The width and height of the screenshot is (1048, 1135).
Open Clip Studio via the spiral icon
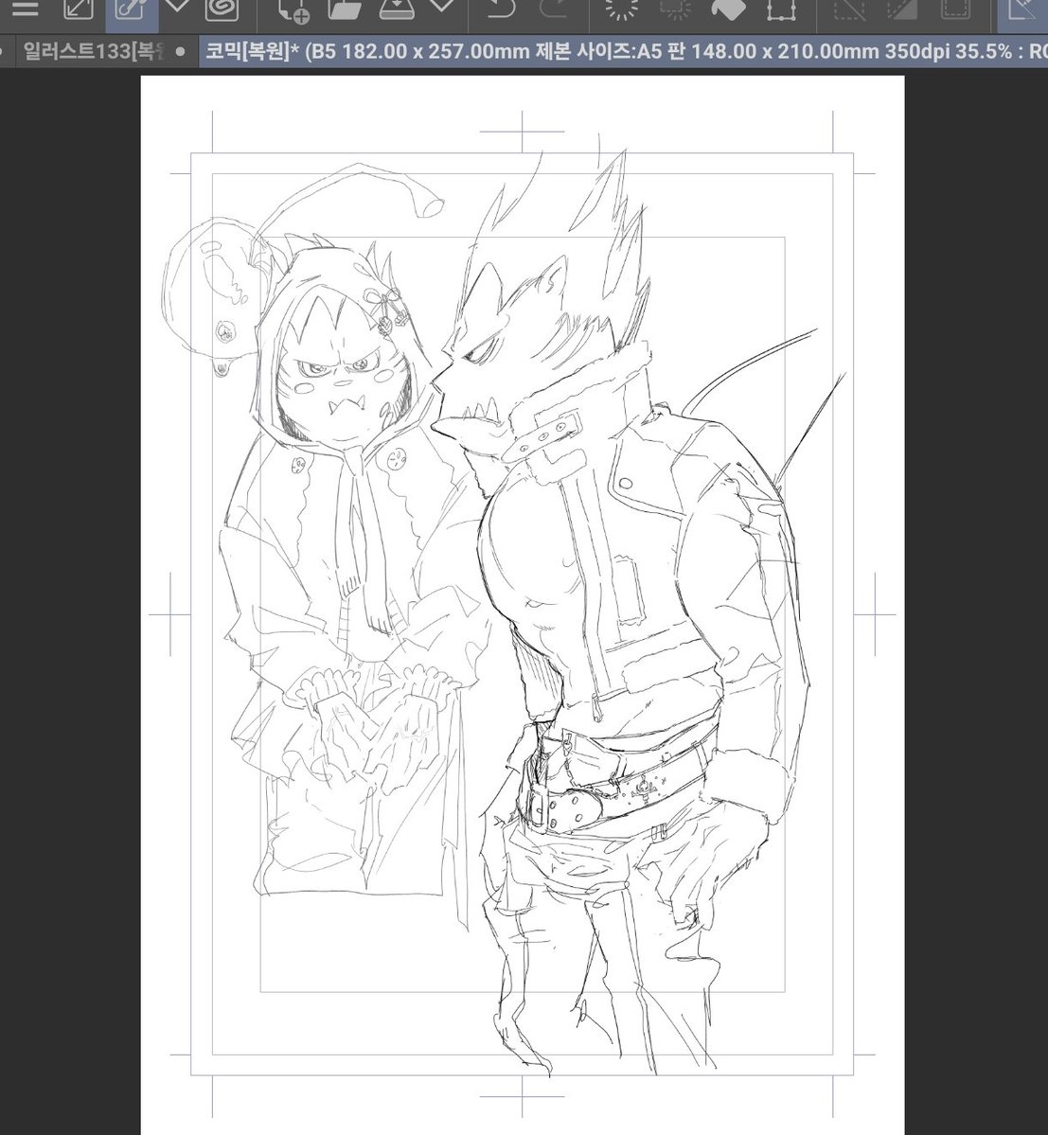(x=221, y=9)
